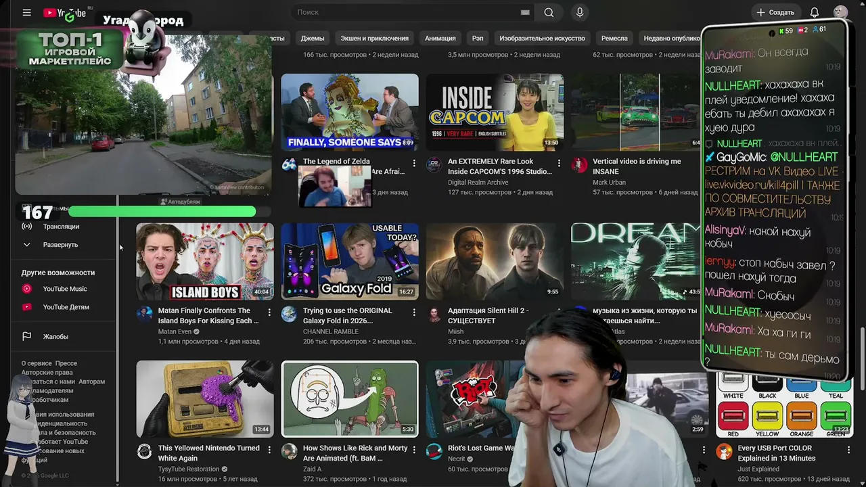Screen dimensions: 866x487
Task: Start voice search with the microphone
Action: 580,12
